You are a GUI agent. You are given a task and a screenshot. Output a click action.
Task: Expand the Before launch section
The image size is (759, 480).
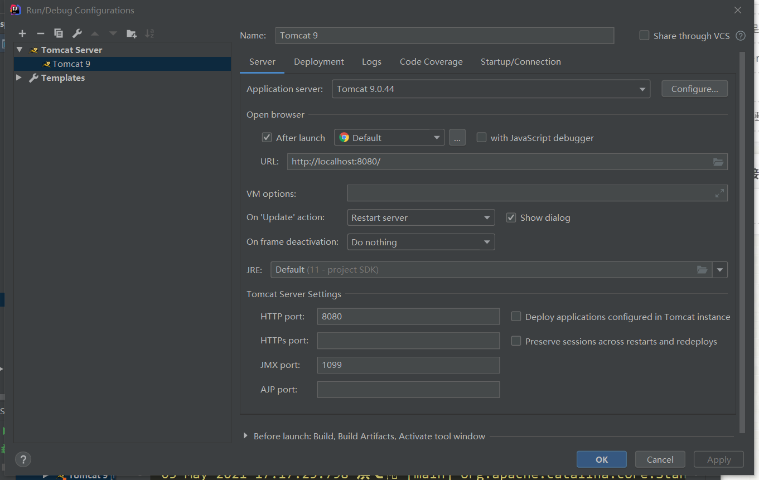(x=245, y=436)
